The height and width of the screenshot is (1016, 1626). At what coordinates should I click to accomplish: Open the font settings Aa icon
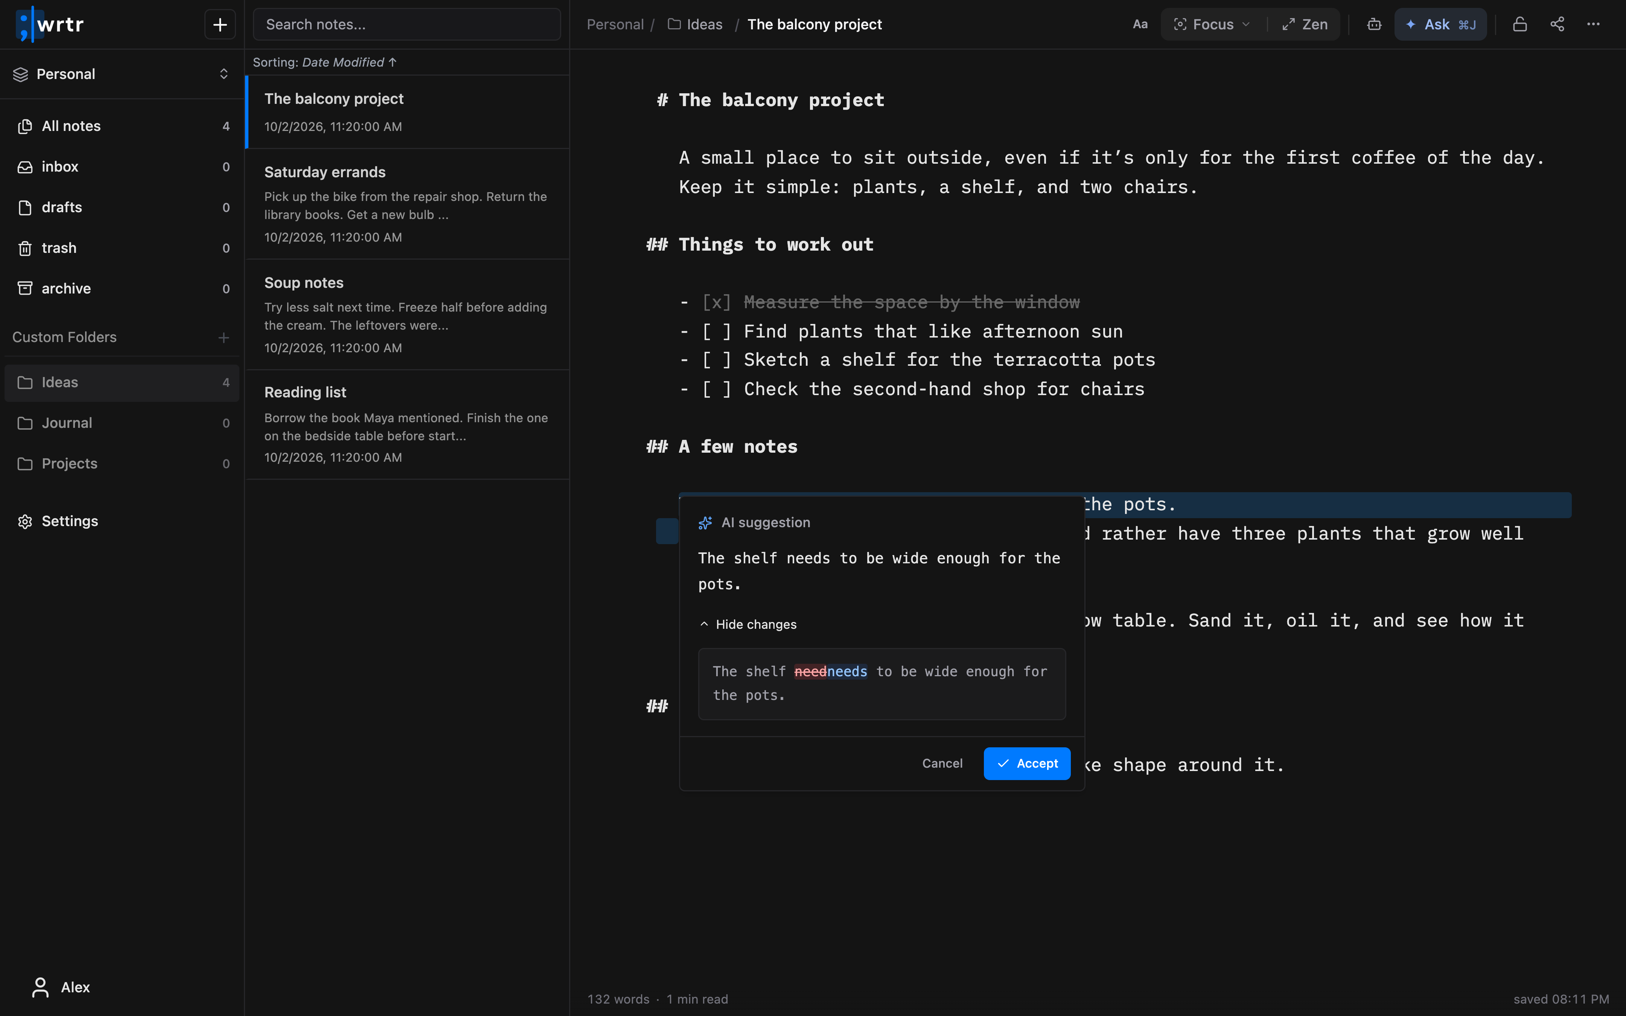[1140, 25]
